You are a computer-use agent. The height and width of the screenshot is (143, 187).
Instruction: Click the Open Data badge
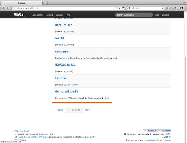click(x=164, y=131)
